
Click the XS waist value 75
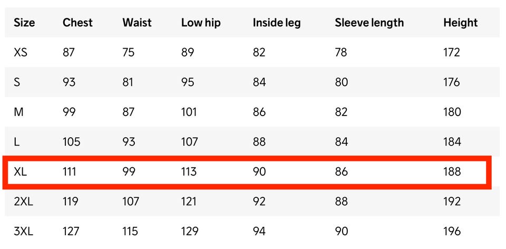129,52
